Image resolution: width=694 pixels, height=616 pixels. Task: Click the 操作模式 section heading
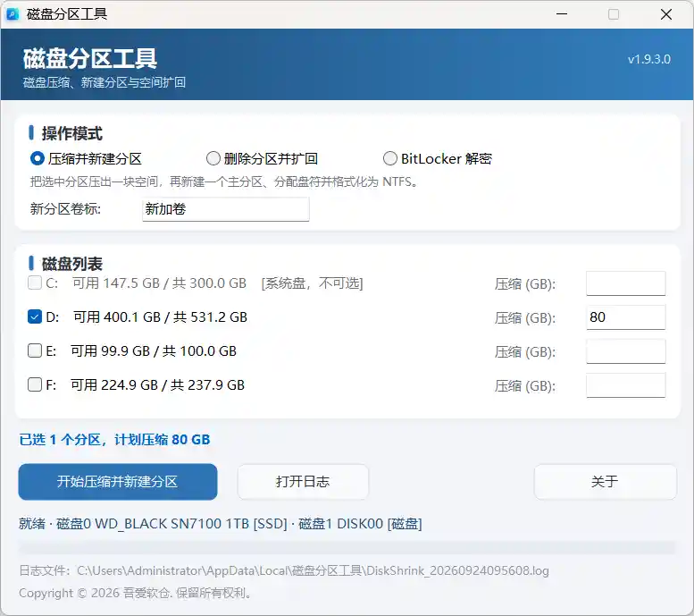[x=72, y=133]
